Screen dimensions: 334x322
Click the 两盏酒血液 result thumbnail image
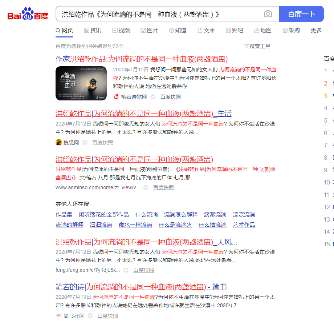pyautogui.click(x=81, y=83)
